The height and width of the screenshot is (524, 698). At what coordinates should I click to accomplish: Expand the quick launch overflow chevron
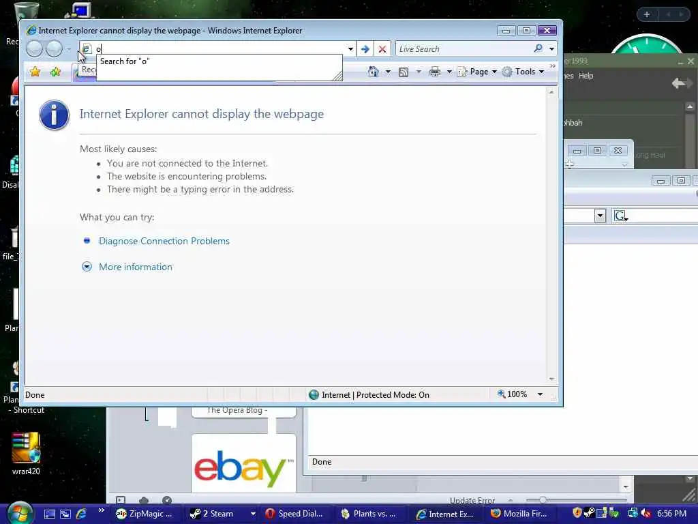coord(101,510)
